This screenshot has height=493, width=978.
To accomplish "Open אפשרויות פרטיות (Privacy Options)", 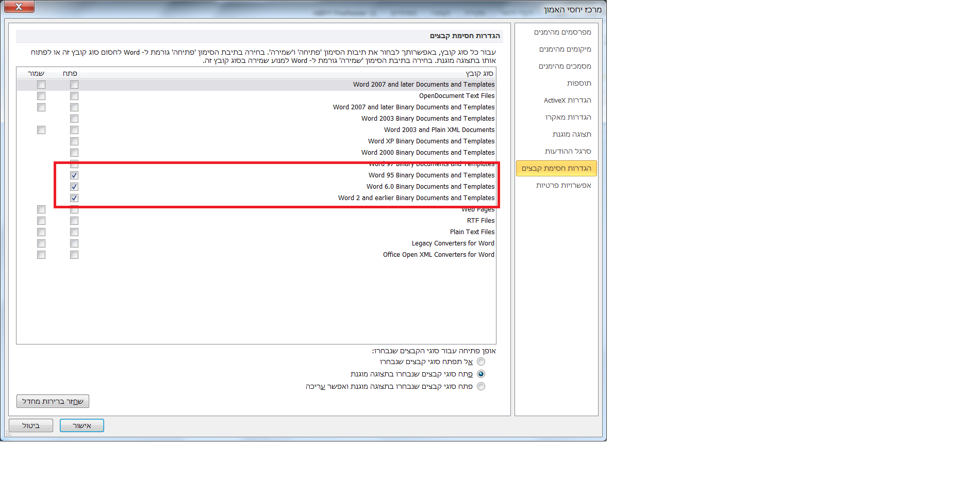I will pyautogui.click(x=563, y=186).
